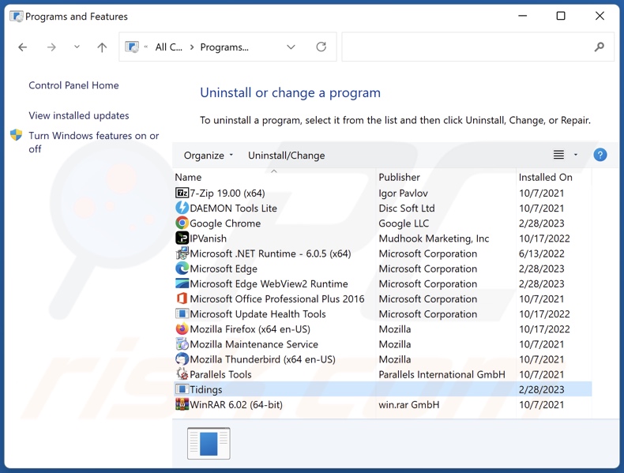Select Microsoft .NET Runtime icon

(x=182, y=253)
